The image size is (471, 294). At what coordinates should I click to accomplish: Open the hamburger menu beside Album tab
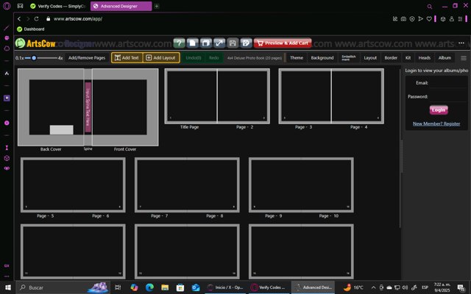point(464,58)
